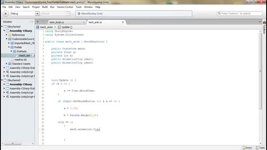267x150 pixels.
Task: Open the Errors pad in status bar
Action: point(247,147)
